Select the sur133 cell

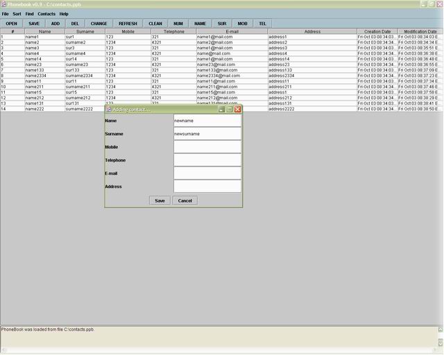click(x=85, y=70)
